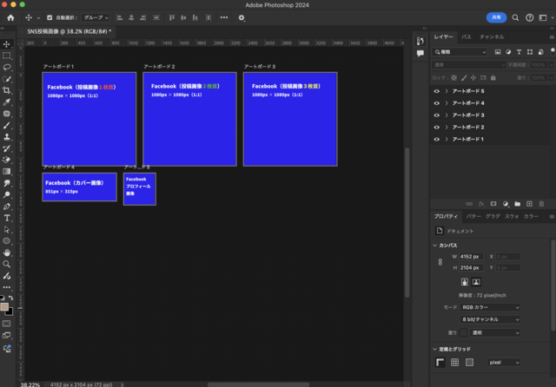556x387 pixels.
Task: Open the search magnifier in top bar
Action: tap(515, 17)
